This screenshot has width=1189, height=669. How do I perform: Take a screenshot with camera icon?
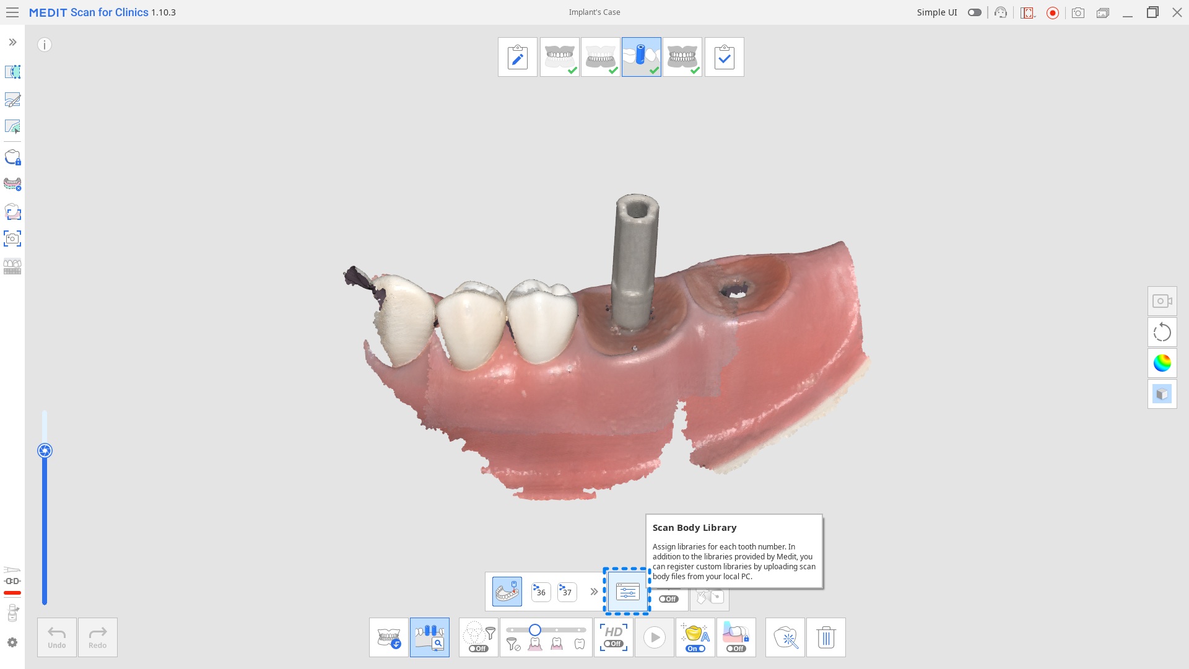(1078, 12)
